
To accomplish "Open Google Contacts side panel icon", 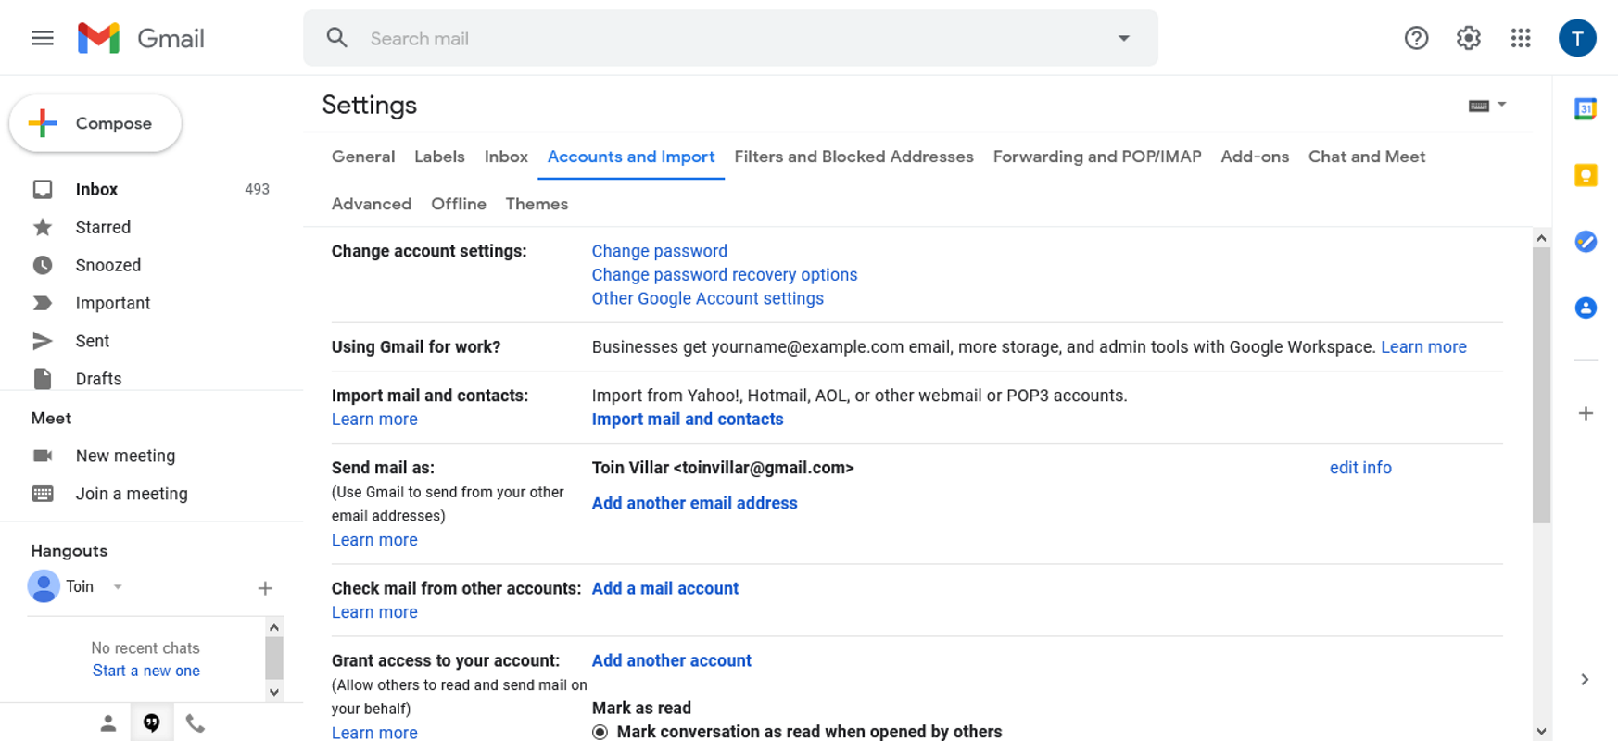I will point(1586,308).
